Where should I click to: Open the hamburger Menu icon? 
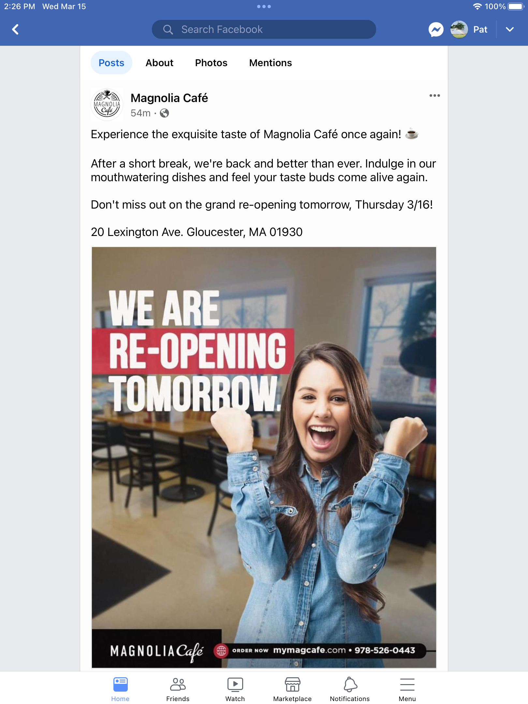click(407, 684)
